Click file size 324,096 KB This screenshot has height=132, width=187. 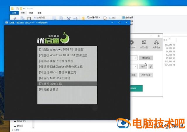pos(170,65)
